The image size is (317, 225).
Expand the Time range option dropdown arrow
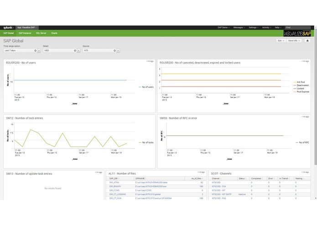(x=39, y=51)
